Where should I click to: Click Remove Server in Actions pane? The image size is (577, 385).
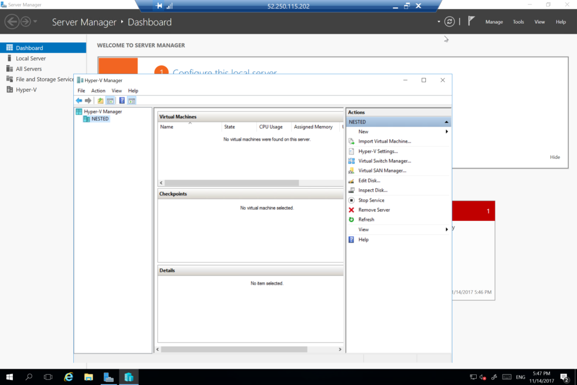(374, 209)
